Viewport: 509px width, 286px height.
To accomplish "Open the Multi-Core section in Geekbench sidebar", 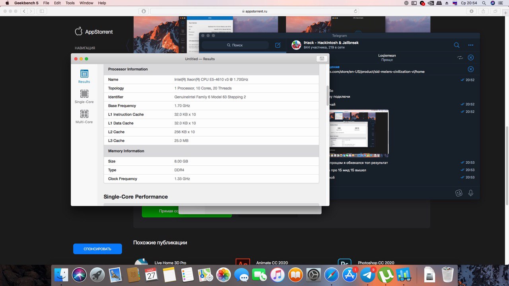I will point(84,117).
